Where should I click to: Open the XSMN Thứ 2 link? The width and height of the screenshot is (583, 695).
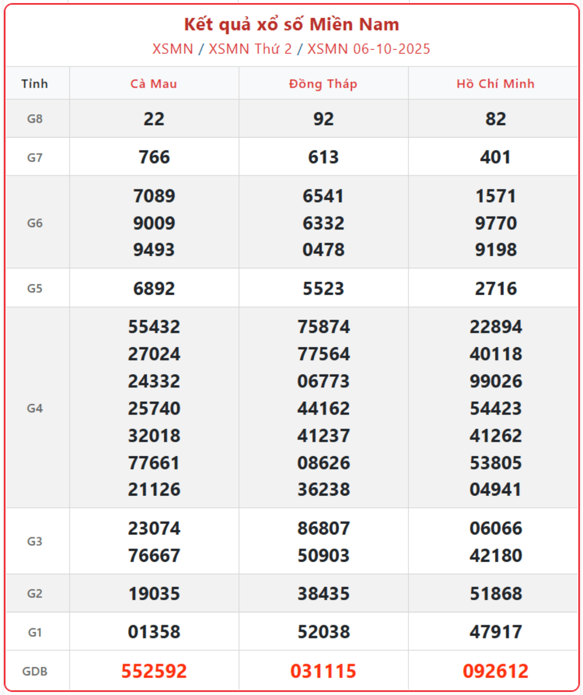pos(250,49)
